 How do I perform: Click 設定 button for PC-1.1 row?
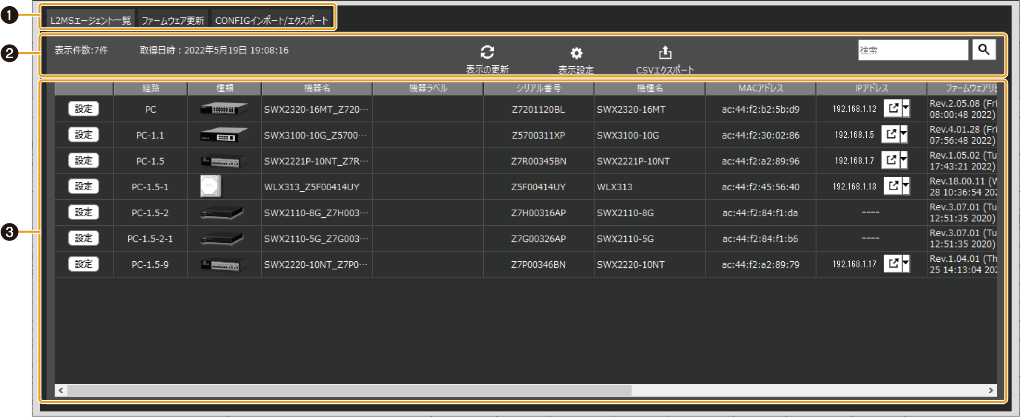pos(83,135)
